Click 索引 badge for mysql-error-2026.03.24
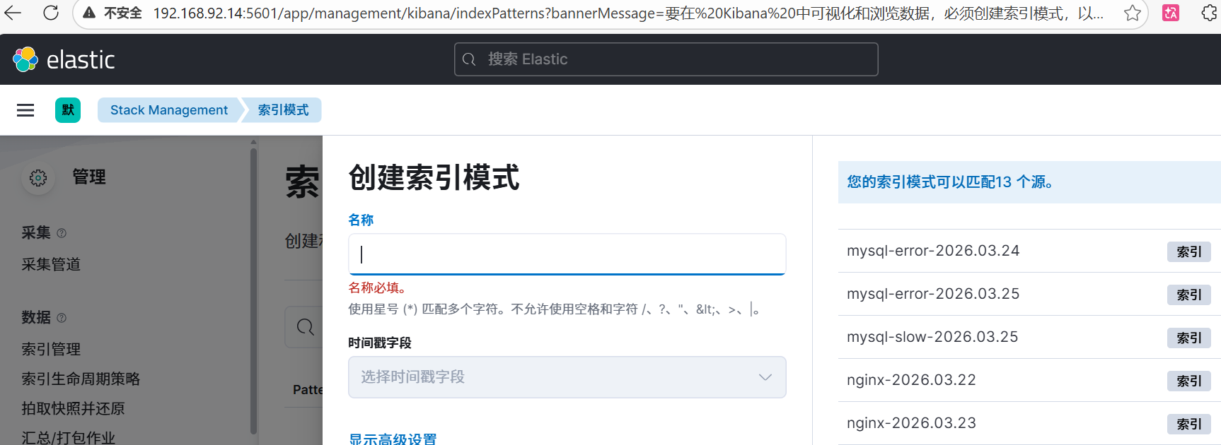Image resolution: width=1221 pixels, height=445 pixels. pyautogui.click(x=1189, y=251)
